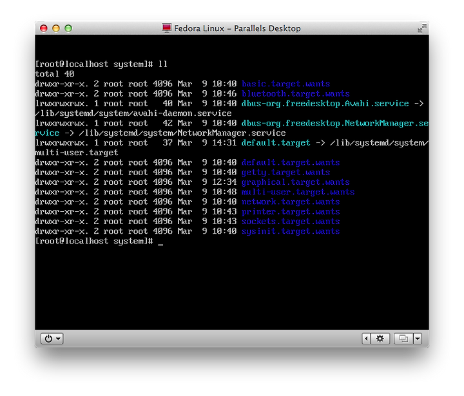The height and width of the screenshot is (396, 464).
Task: Select 'sockets.target.wants' directory entry
Action: tap(291, 222)
